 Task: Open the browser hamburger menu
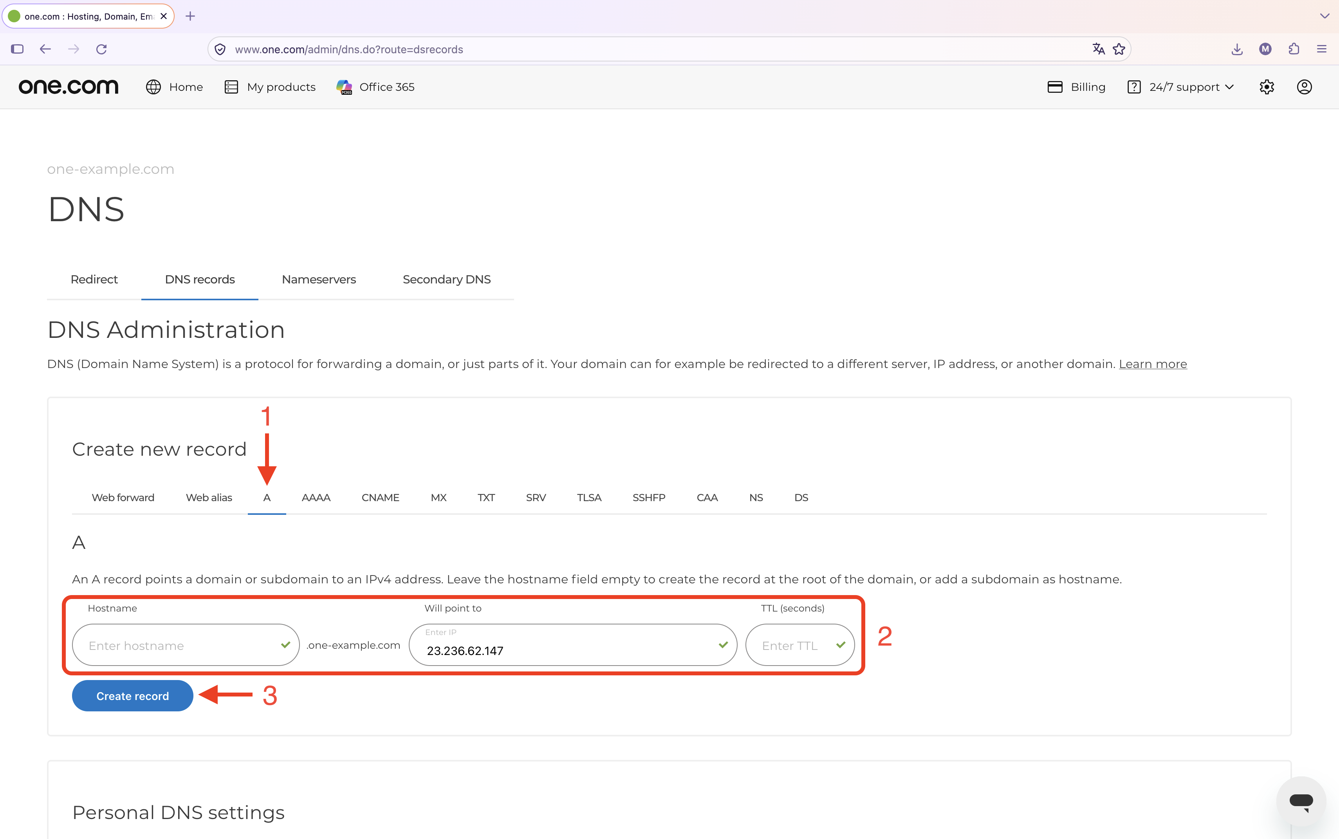1322,49
